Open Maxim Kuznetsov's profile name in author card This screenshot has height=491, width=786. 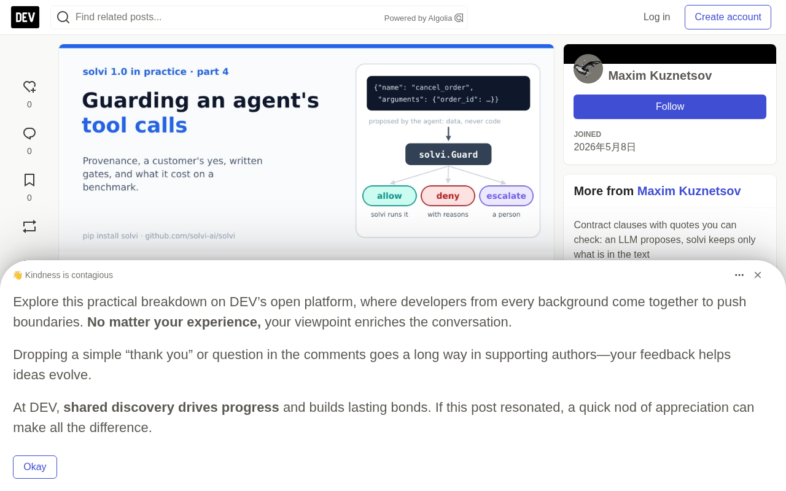(660, 75)
